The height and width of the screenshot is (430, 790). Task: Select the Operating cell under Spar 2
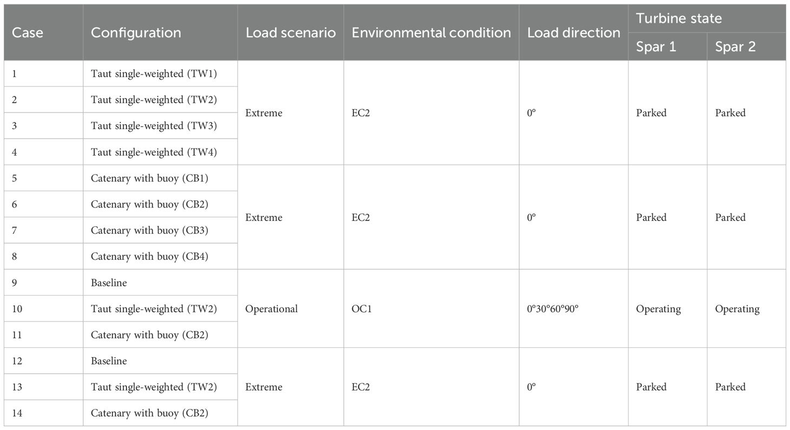coord(737,309)
